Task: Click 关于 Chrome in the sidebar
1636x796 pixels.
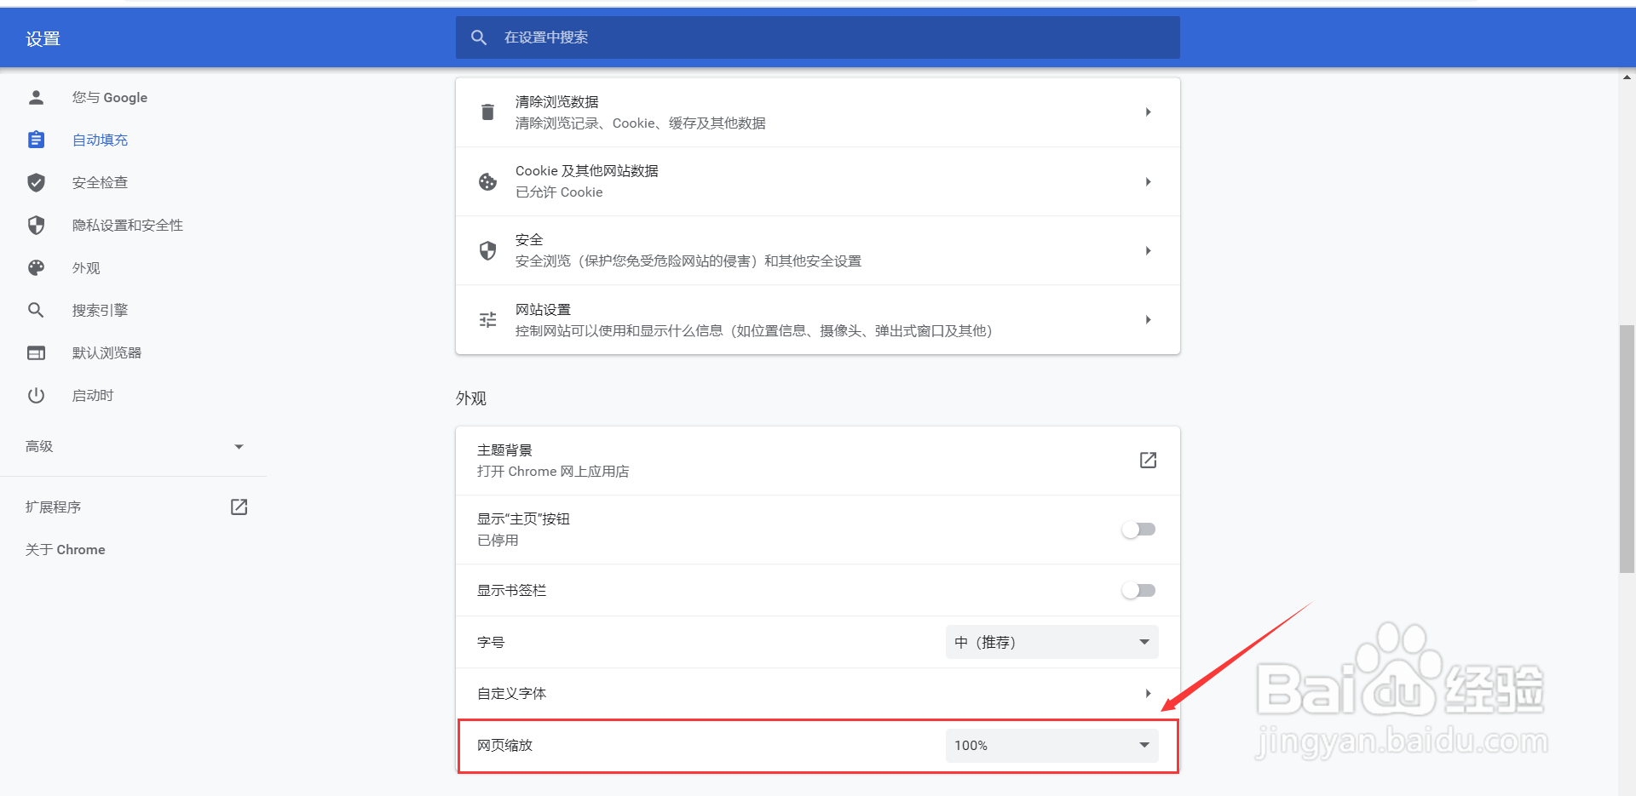Action: (x=65, y=549)
